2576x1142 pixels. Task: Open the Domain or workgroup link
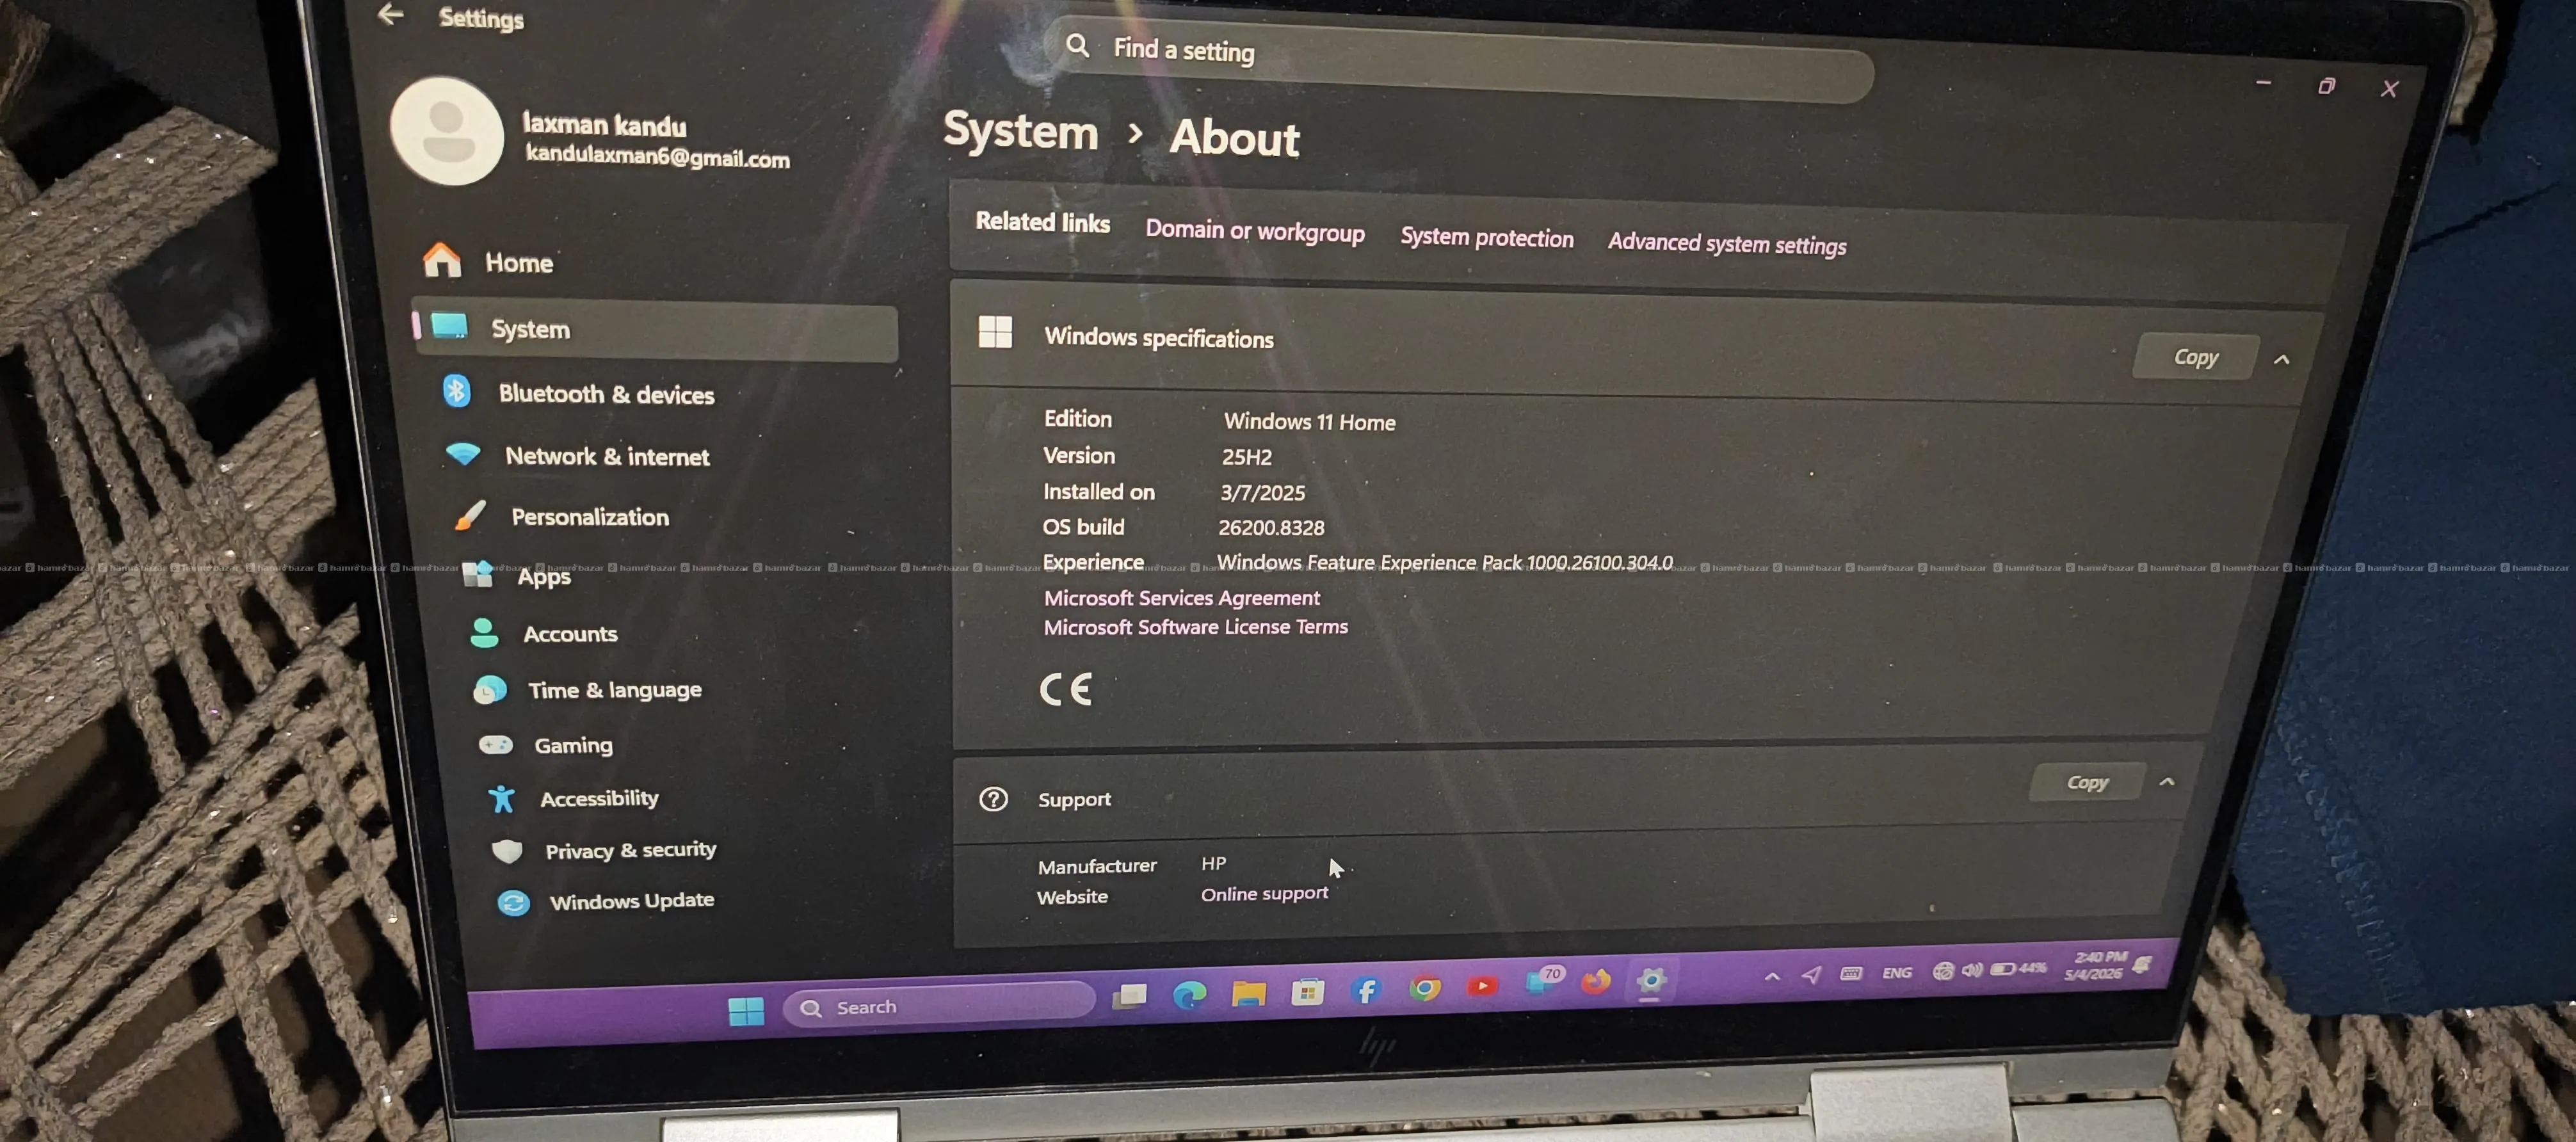tap(1255, 230)
